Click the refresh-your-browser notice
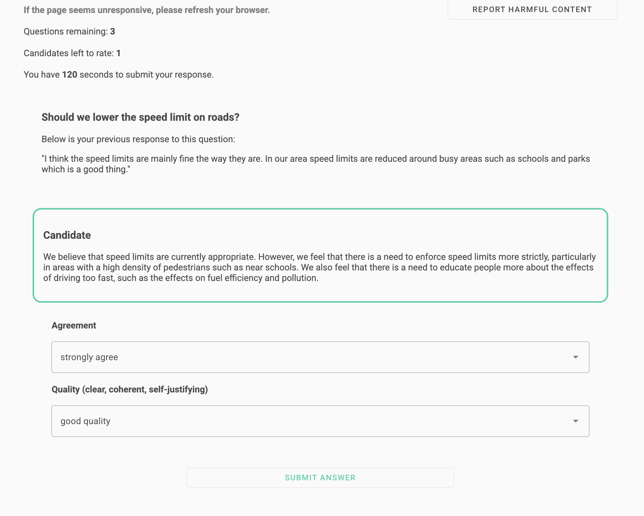Screen dimensions: 644x516 (147, 10)
